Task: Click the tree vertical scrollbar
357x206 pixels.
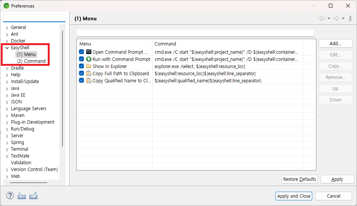Action: click(x=62, y=88)
